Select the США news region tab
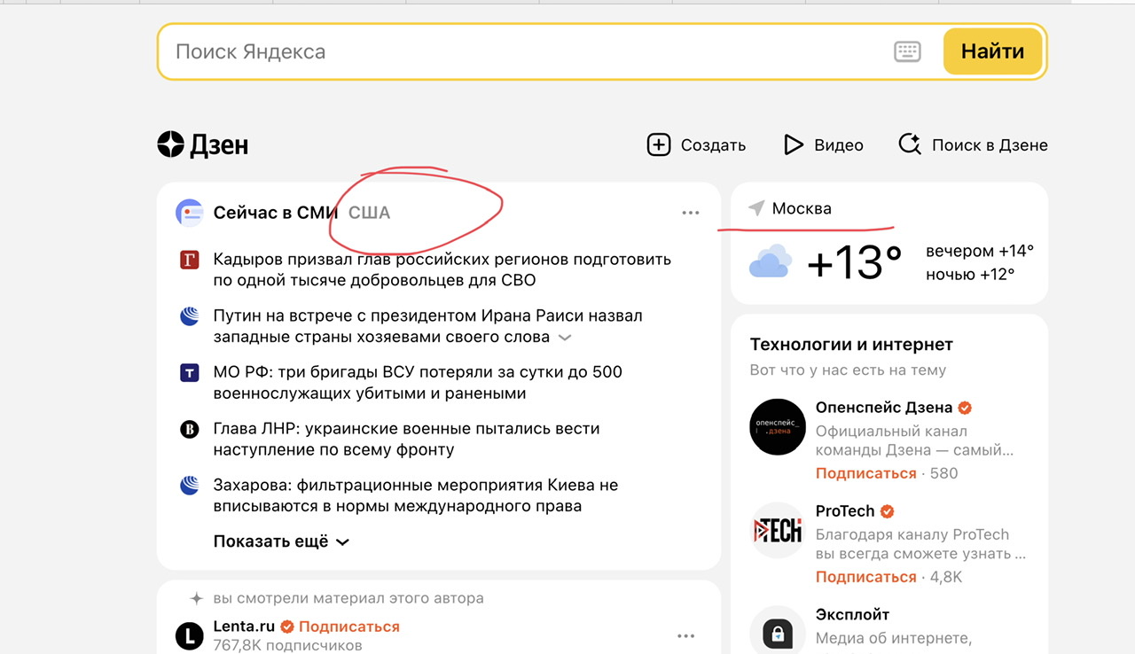 pos(369,213)
